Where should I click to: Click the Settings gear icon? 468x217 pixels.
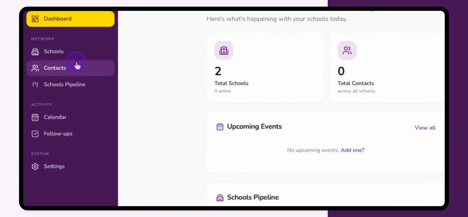click(35, 166)
